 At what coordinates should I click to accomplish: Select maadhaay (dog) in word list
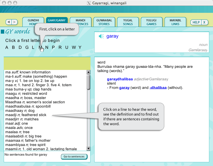pyautogui.click(x=20, y=111)
